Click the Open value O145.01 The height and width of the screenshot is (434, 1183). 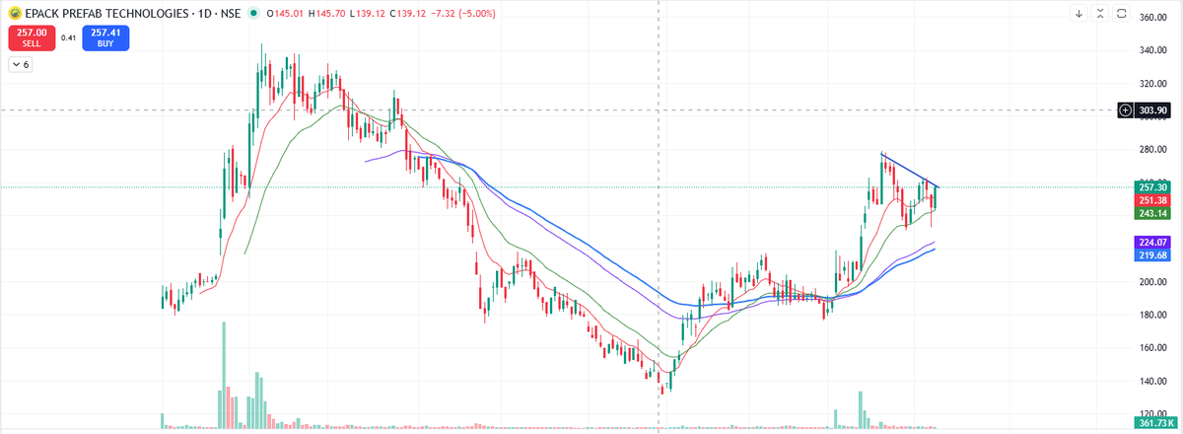click(x=285, y=14)
